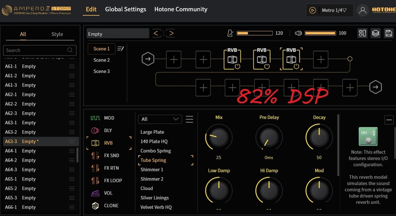
Task: Click the search magnifier icon
Action: 70,50
